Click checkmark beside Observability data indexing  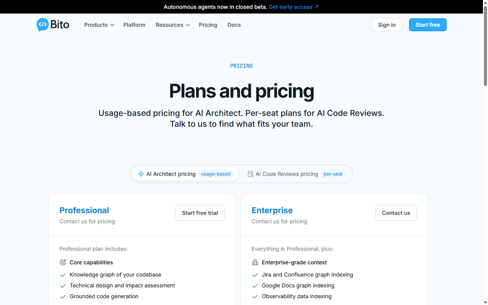coord(255,297)
